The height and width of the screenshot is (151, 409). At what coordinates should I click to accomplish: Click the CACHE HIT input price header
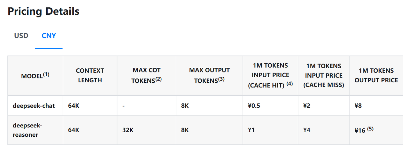pyautogui.click(x=270, y=76)
